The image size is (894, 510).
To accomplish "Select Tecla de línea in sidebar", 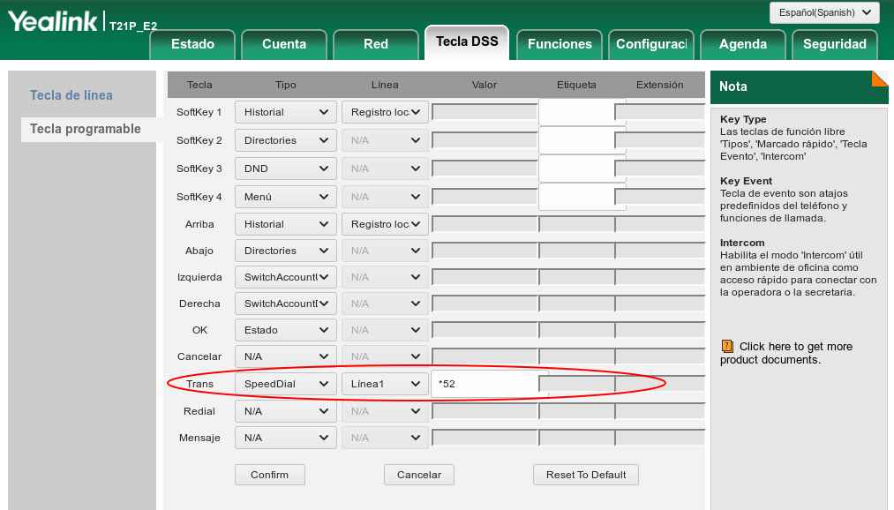I will (71, 95).
